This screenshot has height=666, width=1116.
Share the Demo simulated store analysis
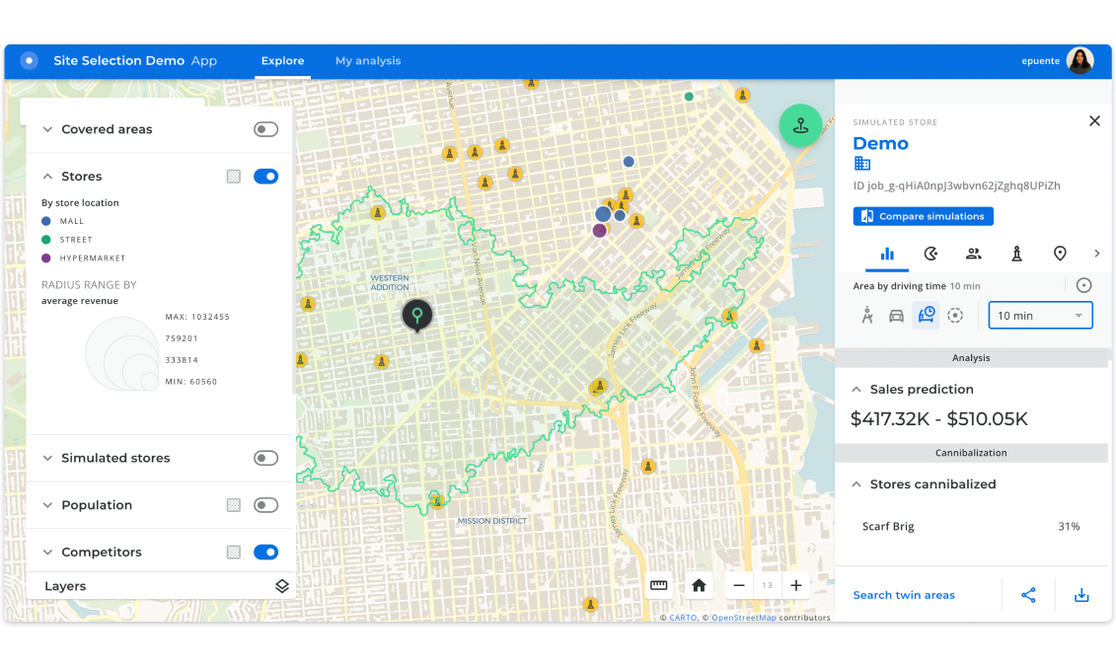(x=1028, y=595)
